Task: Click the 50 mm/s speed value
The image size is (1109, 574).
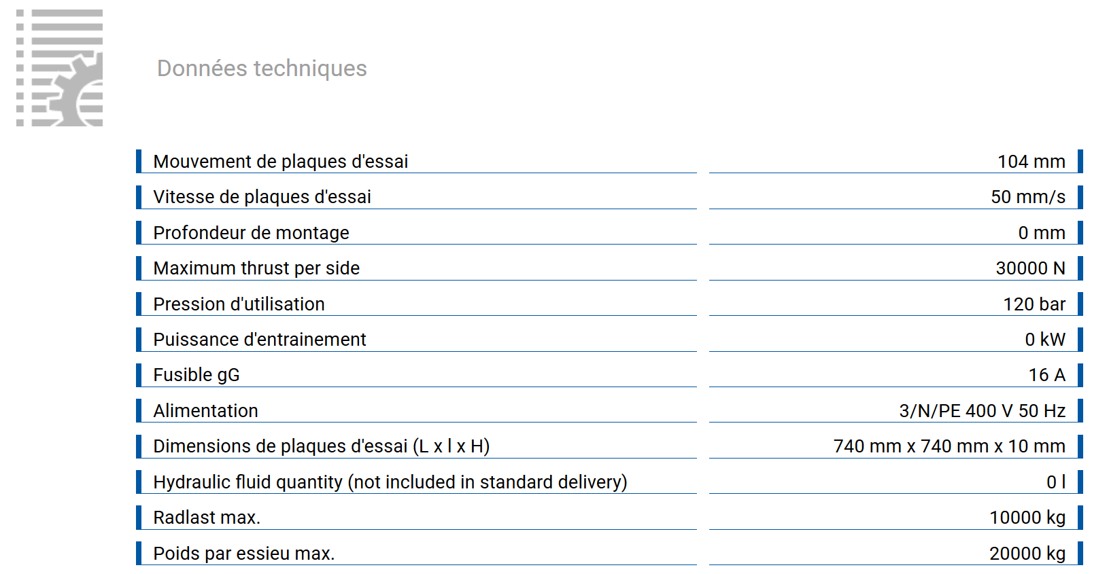Action: (x=1027, y=197)
